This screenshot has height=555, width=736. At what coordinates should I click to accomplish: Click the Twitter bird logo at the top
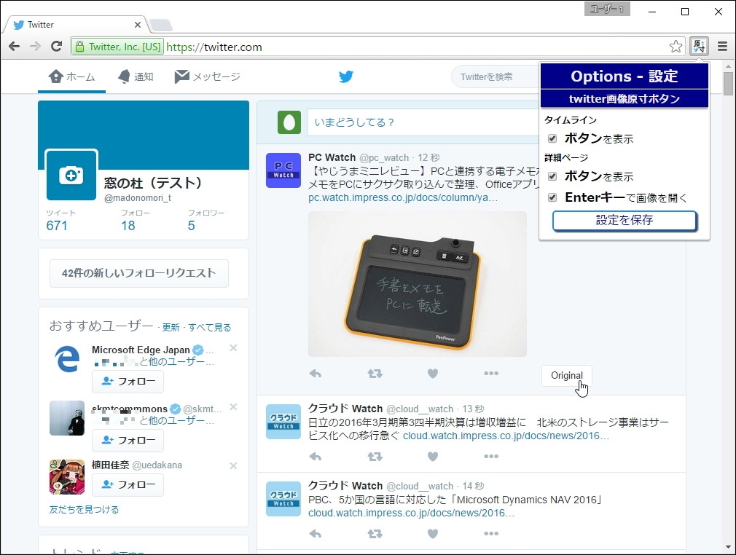[x=345, y=76]
